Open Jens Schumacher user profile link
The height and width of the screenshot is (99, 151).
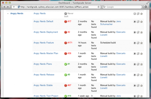tap(110, 23)
